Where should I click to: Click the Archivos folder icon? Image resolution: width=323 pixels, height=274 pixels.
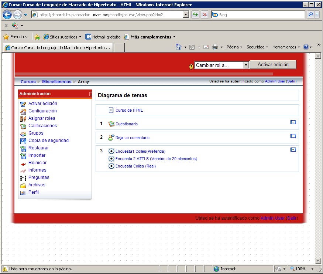pos(23,185)
